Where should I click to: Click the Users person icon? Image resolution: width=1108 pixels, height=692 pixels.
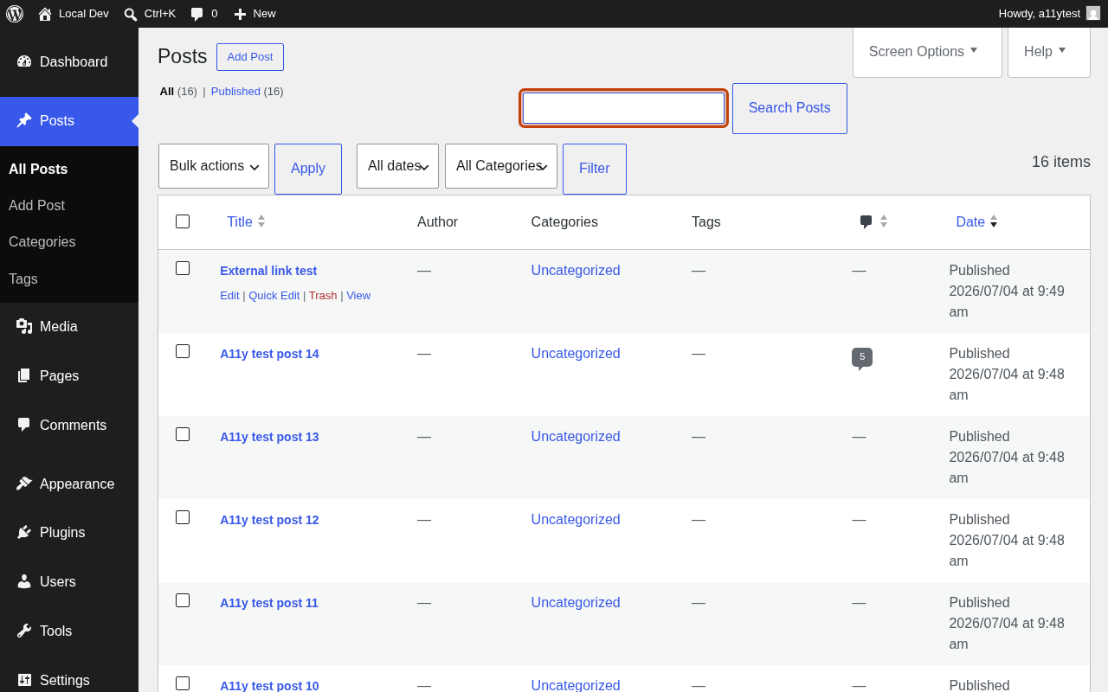tap(24, 581)
